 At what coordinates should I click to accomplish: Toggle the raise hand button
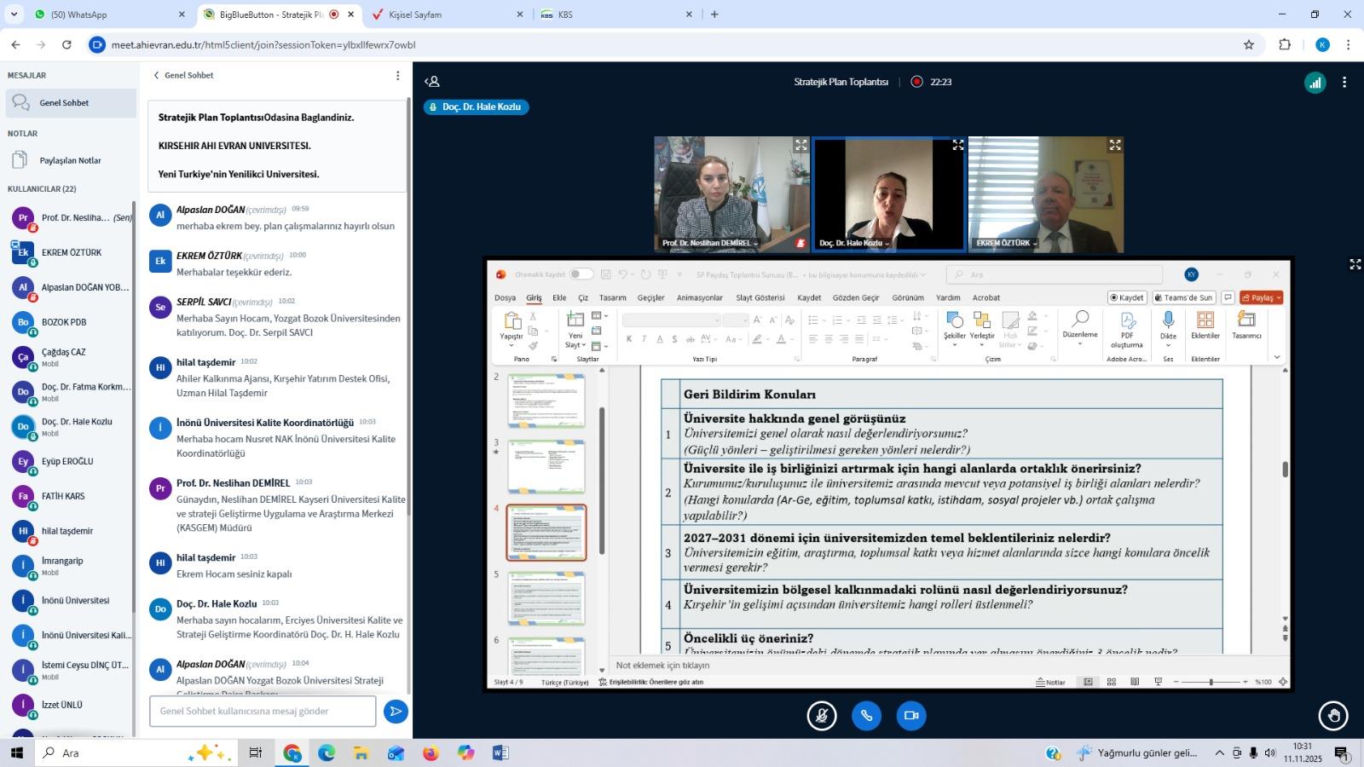tap(1333, 716)
